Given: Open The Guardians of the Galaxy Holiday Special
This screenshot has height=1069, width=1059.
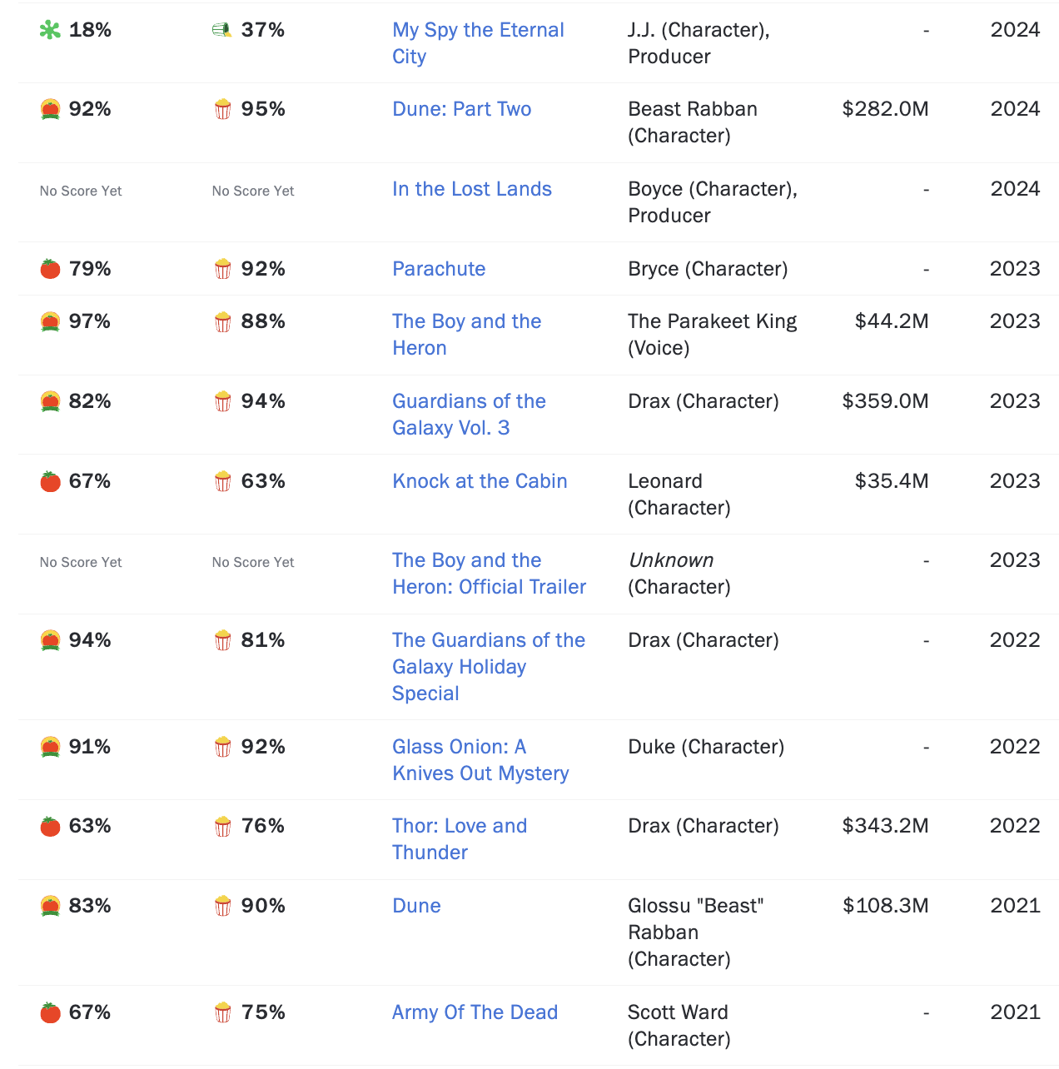Looking at the screenshot, I should pyautogui.click(x=488, y=667).
